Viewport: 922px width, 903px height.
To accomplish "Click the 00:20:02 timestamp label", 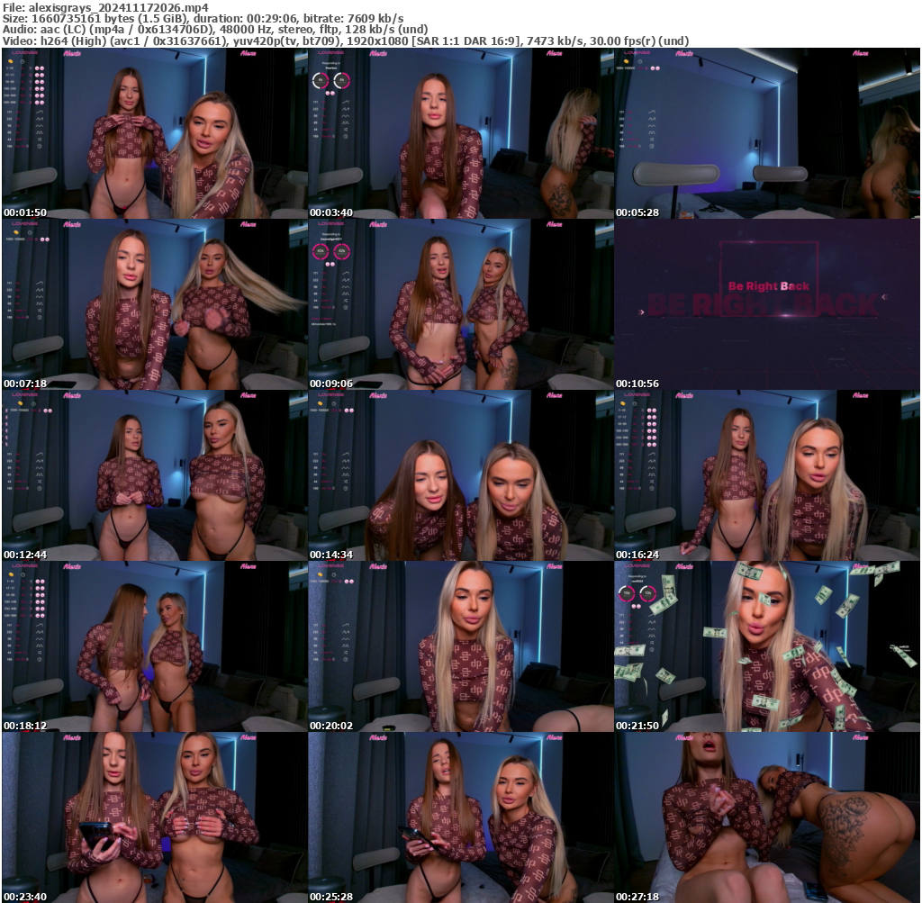I will coord(332,725).
